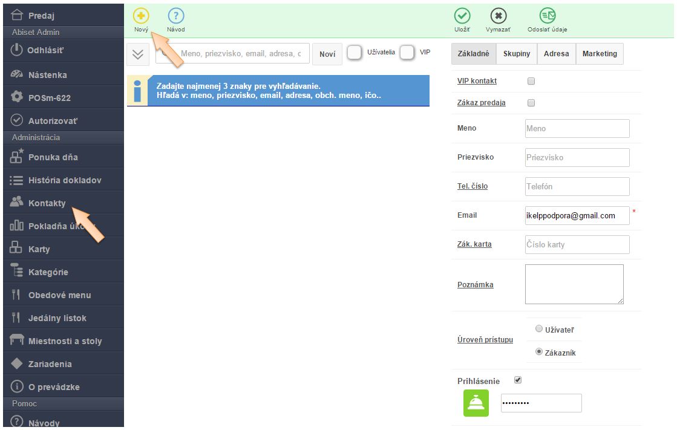The width and height of the screenshot is (677, 430).
Task: Click the Odoslať údaje send icon
Action: 547,16
